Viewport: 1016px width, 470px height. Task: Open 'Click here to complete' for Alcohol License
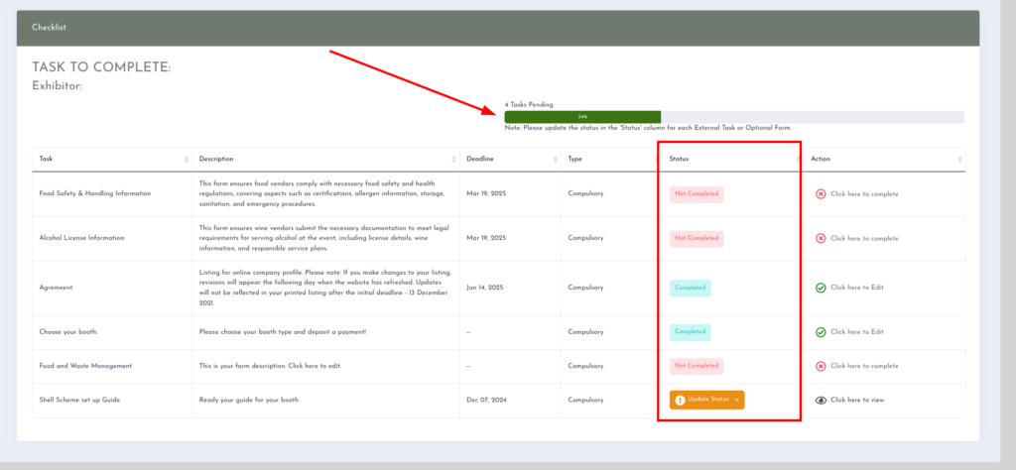(864, 239)
